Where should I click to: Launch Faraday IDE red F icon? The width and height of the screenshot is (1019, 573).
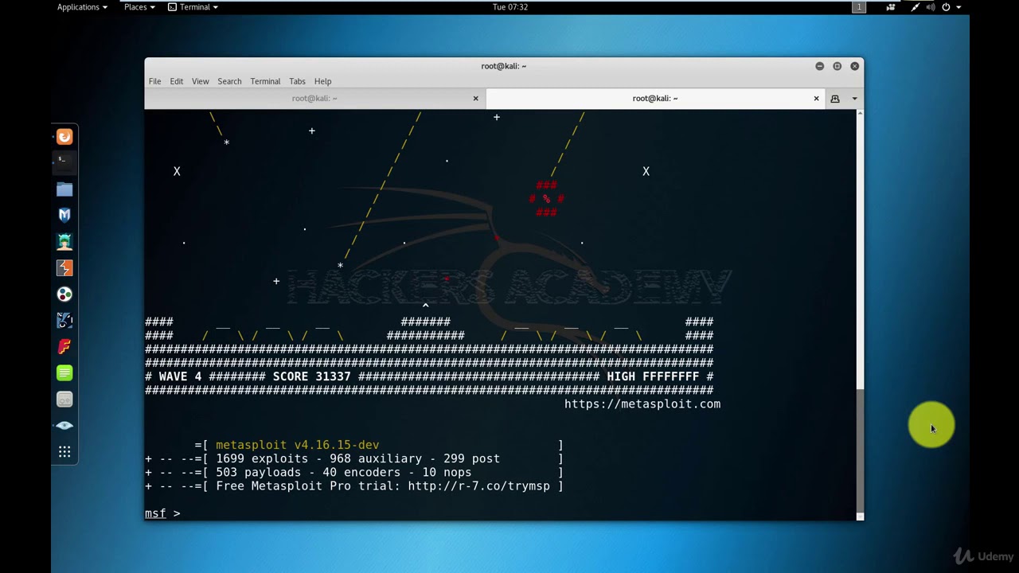click(64, 346)
